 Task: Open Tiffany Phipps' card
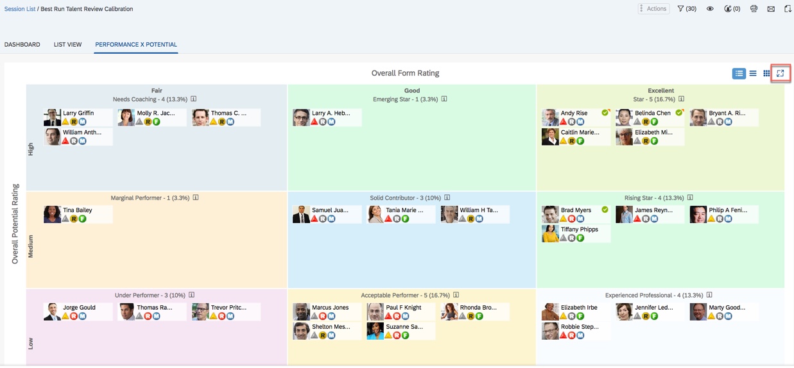[576, 234]
